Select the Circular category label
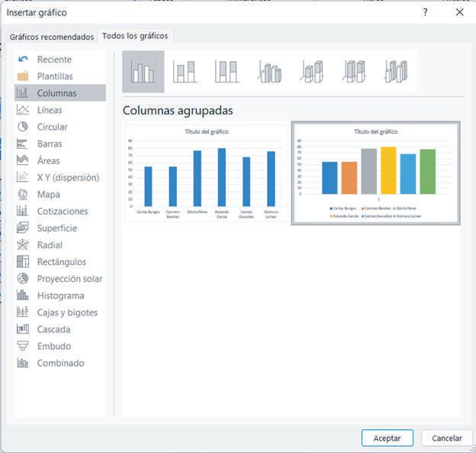This screenshot has width=476, height=453. pyautogui.click(x=52, y=127)
